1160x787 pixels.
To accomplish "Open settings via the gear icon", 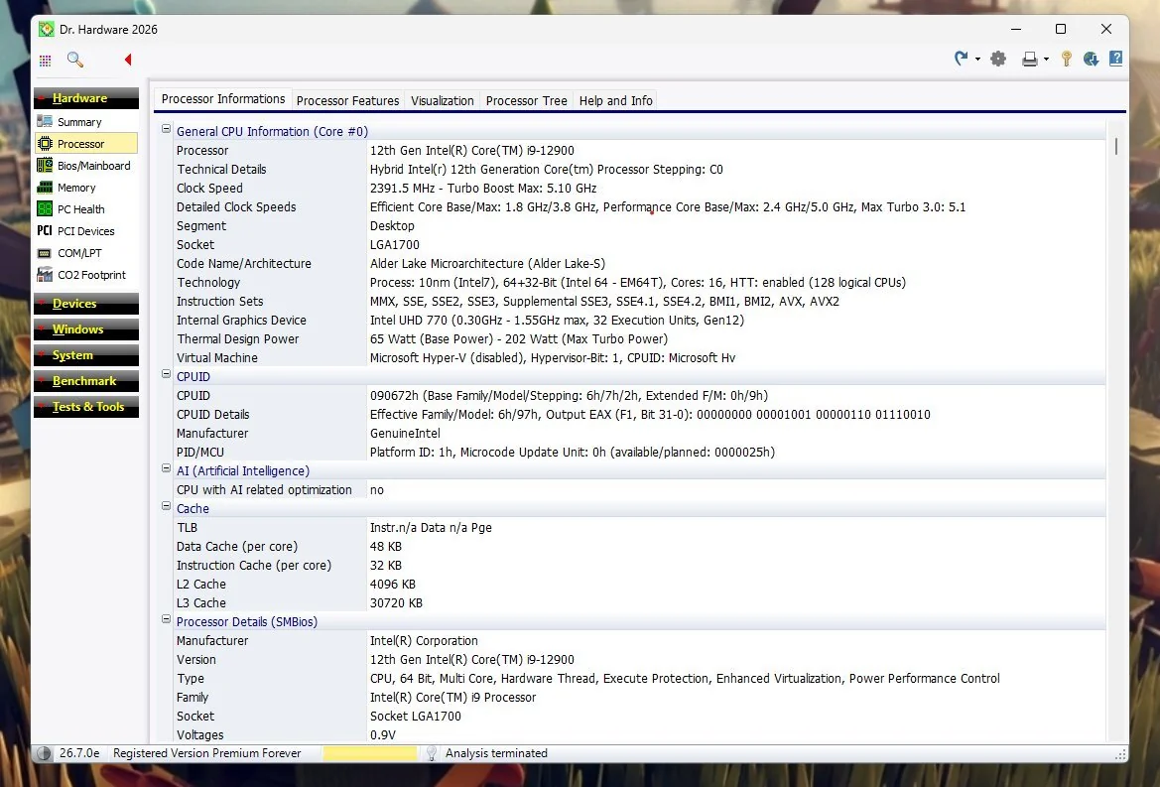I will point(998,59).
